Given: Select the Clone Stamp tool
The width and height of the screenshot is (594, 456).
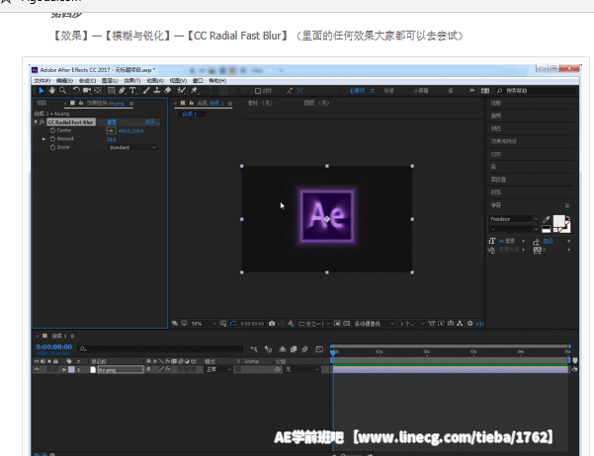Looking at the screenshot, I should point(157,91).
